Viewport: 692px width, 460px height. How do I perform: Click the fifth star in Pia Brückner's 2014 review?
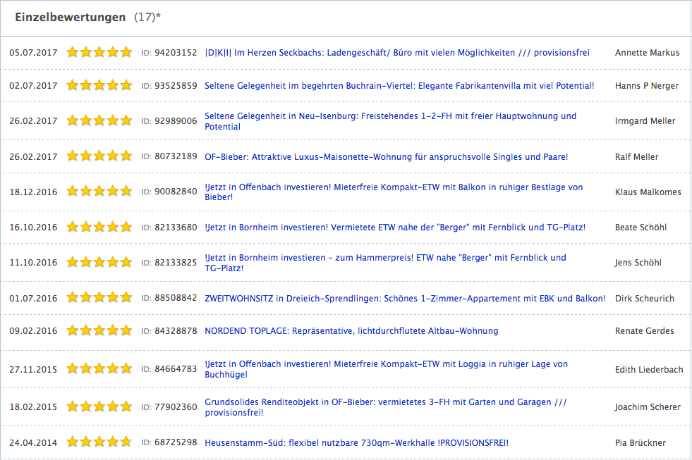coord(126,442)
